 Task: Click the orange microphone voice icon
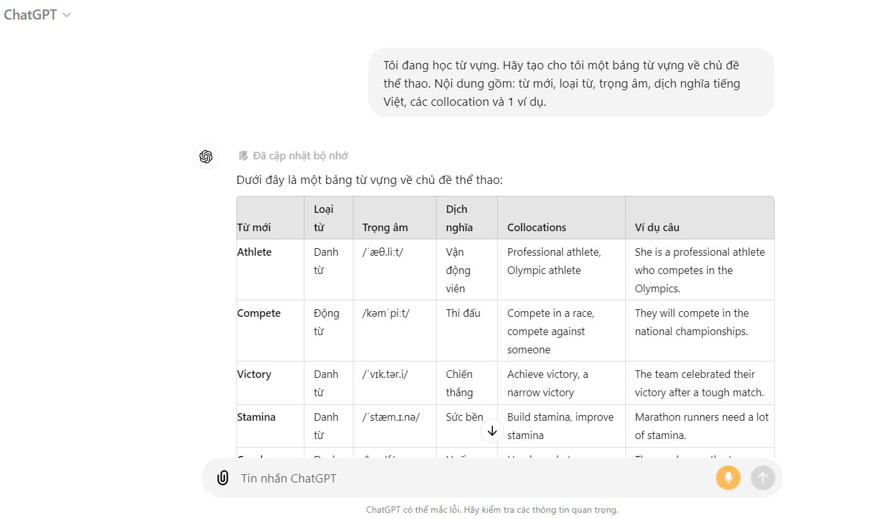[728, 478]
